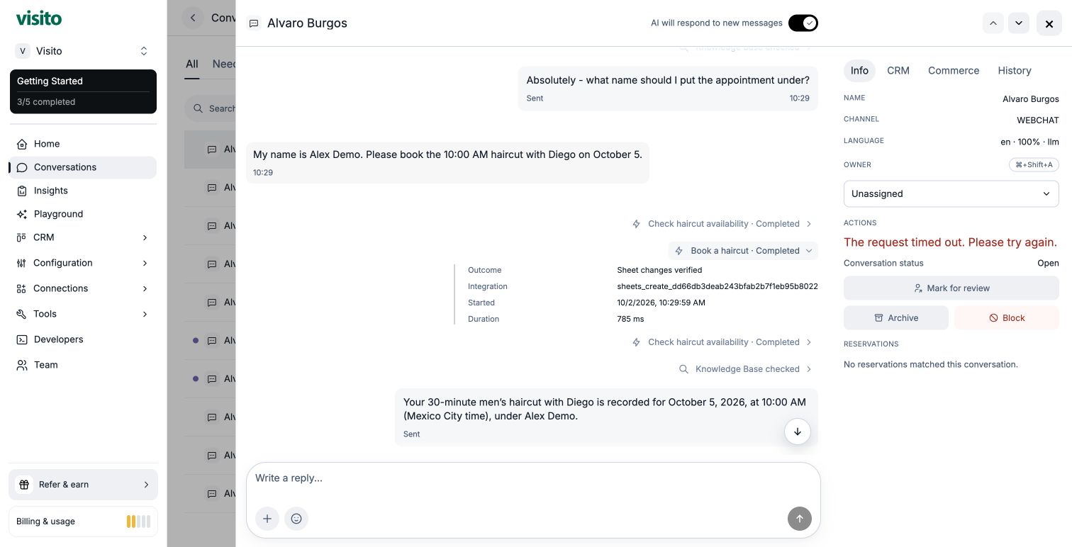Expand the Knowledge Base checked step above final reply
This screenshot has width=1072, height=547.
(x=745, y=369)
